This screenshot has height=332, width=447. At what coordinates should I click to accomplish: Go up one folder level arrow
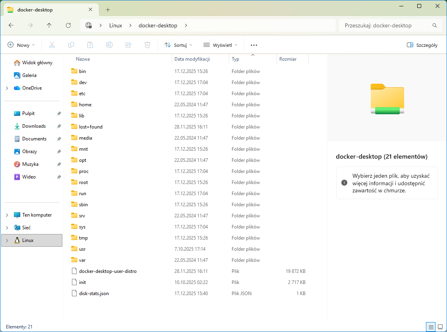pyautogui.click(x=49, y=25)
